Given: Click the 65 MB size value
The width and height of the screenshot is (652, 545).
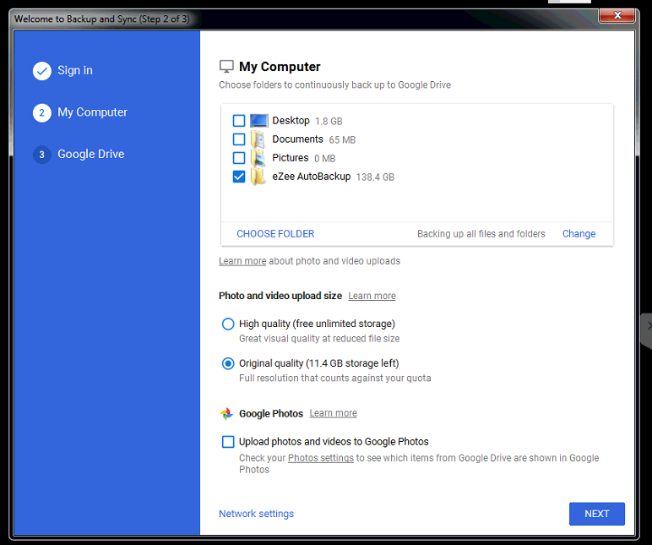Looking at the screenshot, I should pyautogui.click(x=342, y=139).
